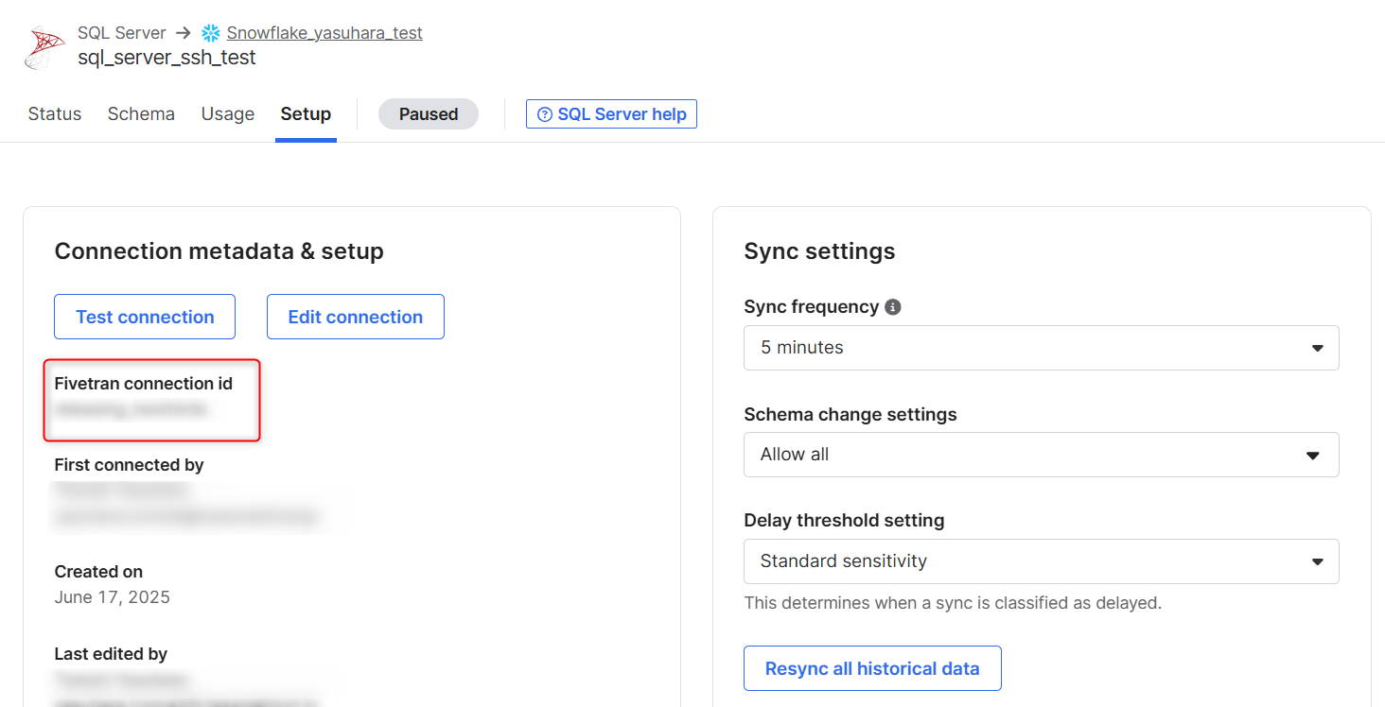Expand Delay threshold setting dropdown

1042,561
